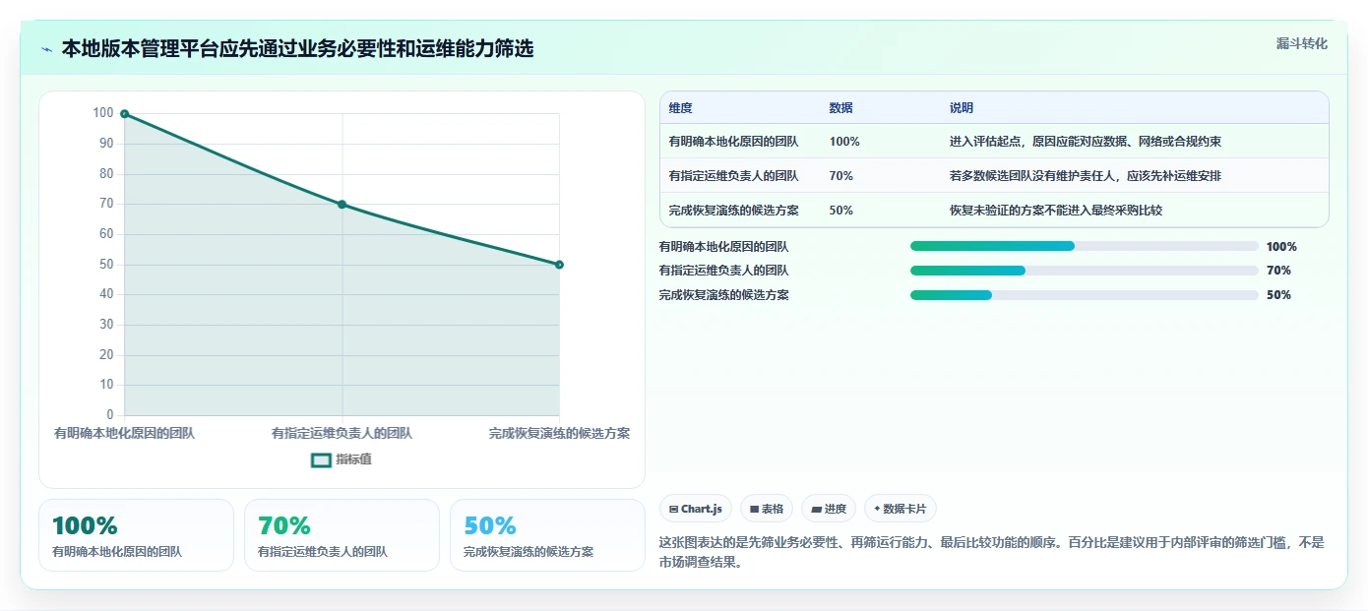Click x-axis label 有指定运维负责人的团队

coord(342,433)
